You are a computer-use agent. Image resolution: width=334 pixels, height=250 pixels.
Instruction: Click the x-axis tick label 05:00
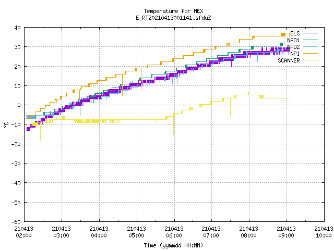(137, 235)
